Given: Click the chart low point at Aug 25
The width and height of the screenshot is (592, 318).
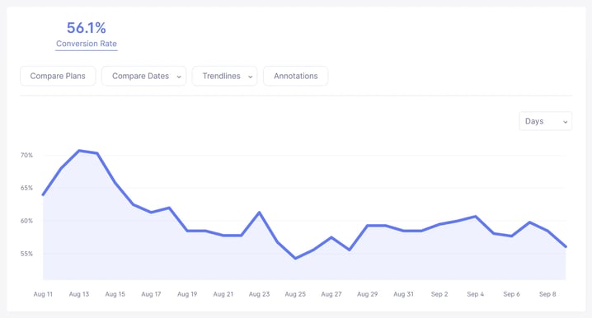Looking at the screenshot, I should point(295,259).
